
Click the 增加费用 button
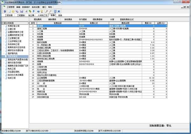(38, 19)
